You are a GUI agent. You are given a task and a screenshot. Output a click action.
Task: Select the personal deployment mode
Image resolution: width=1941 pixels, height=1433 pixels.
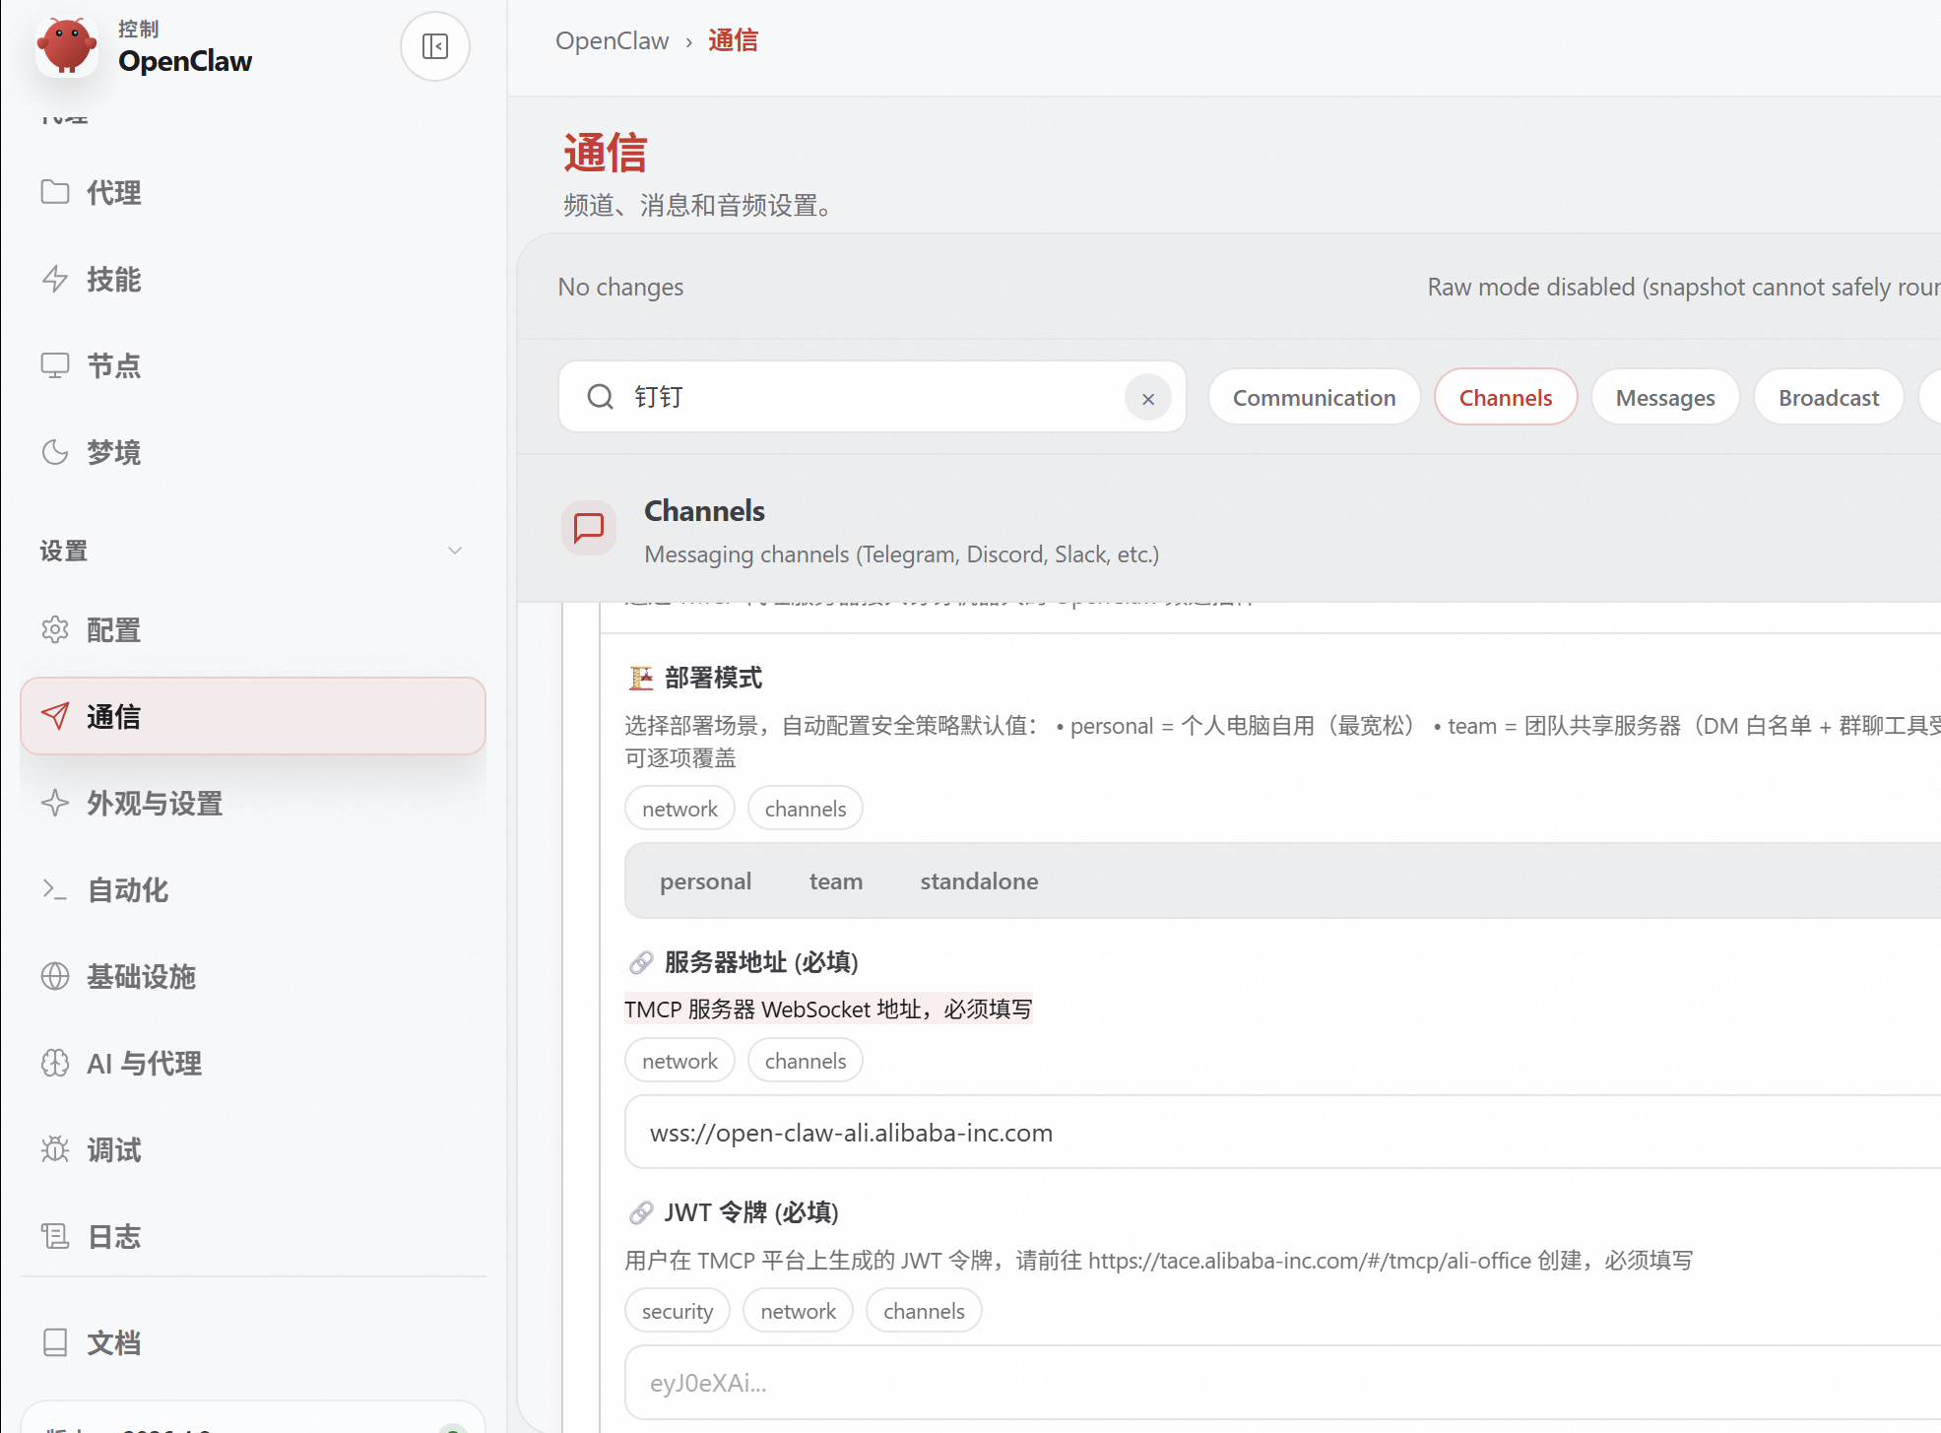click(x=705, y=881)
